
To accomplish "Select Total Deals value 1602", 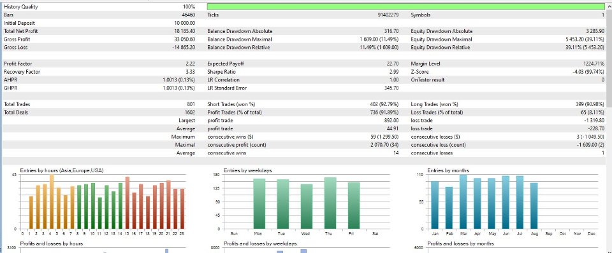I will point(190,113).
